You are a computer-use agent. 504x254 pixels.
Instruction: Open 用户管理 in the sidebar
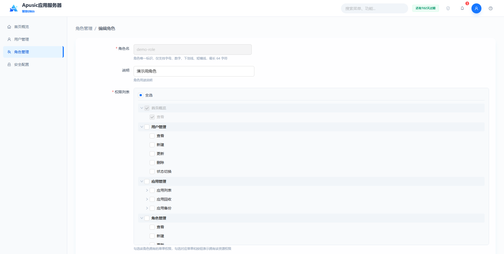point(33,39)
